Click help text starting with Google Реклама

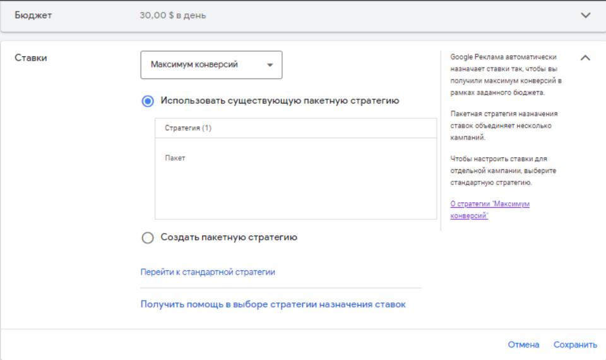(506, 75)
